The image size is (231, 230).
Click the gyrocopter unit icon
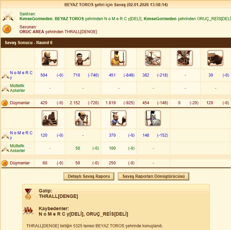pyautogui.click(x=153, y=58)
